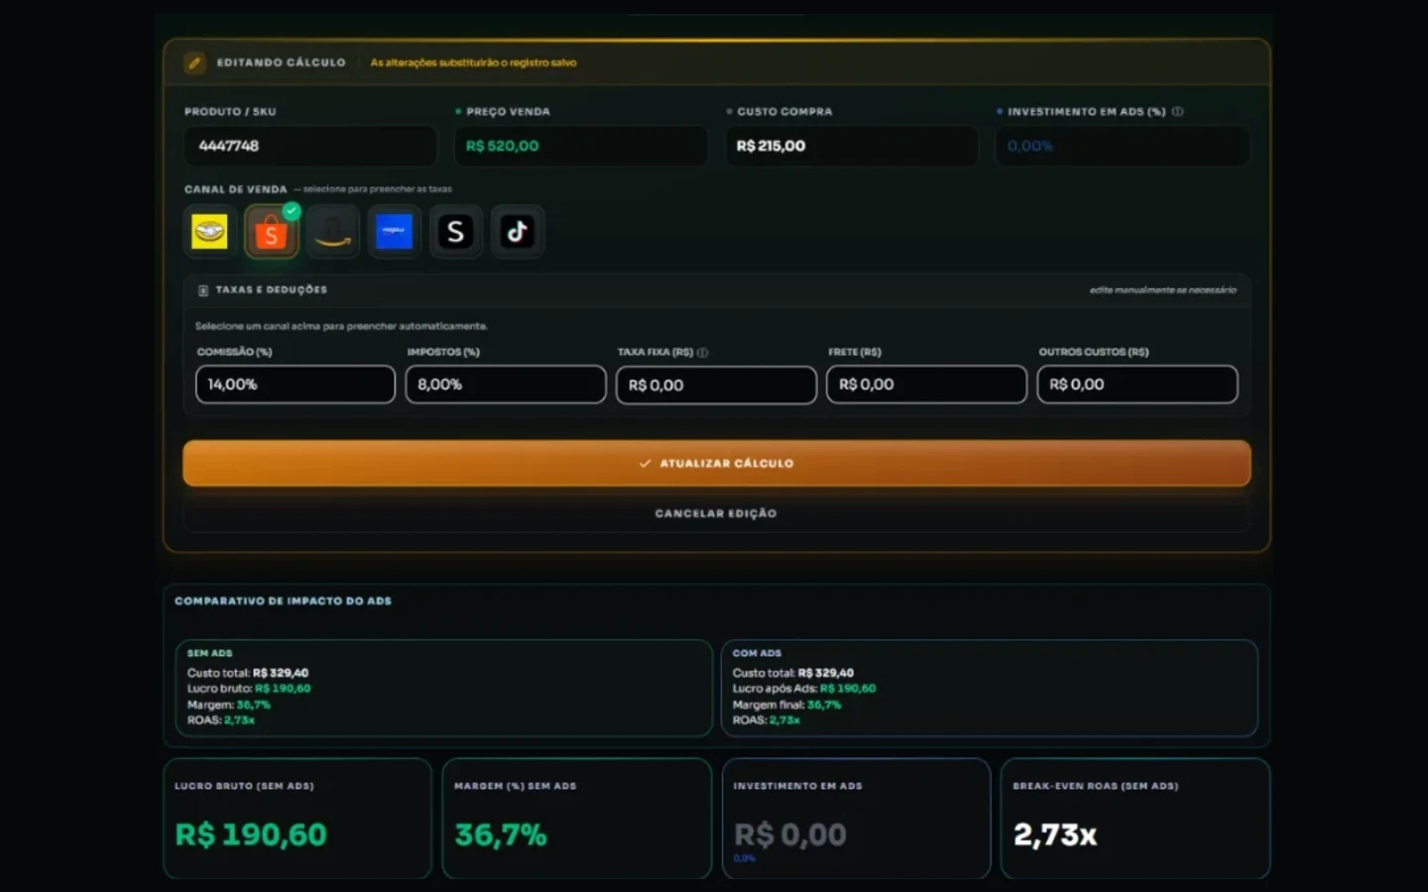Click 'Selecione um canal acima' hint text
The height and width of the screenshot is (892, 1428).
coord(341,326)
